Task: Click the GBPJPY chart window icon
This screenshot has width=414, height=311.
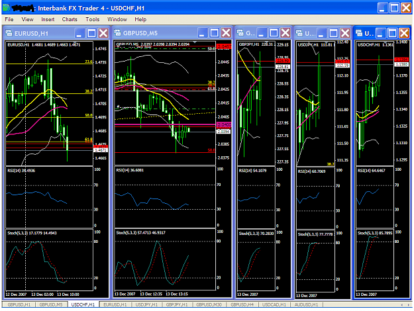Action: 240,32
